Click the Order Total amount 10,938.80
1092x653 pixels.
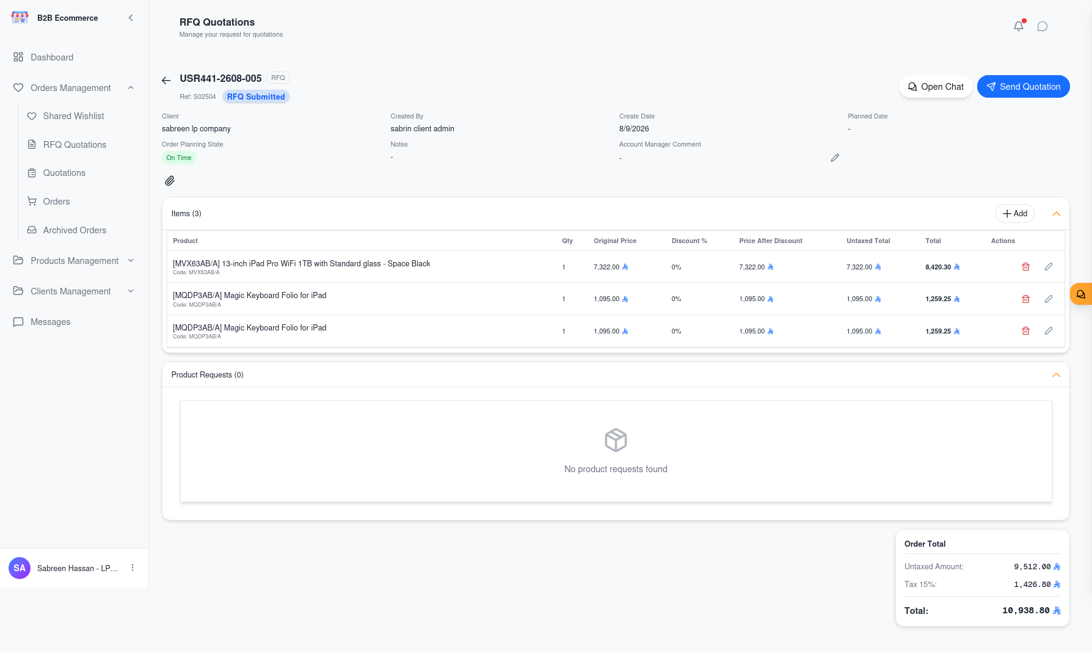click(x=1032, y=611)
